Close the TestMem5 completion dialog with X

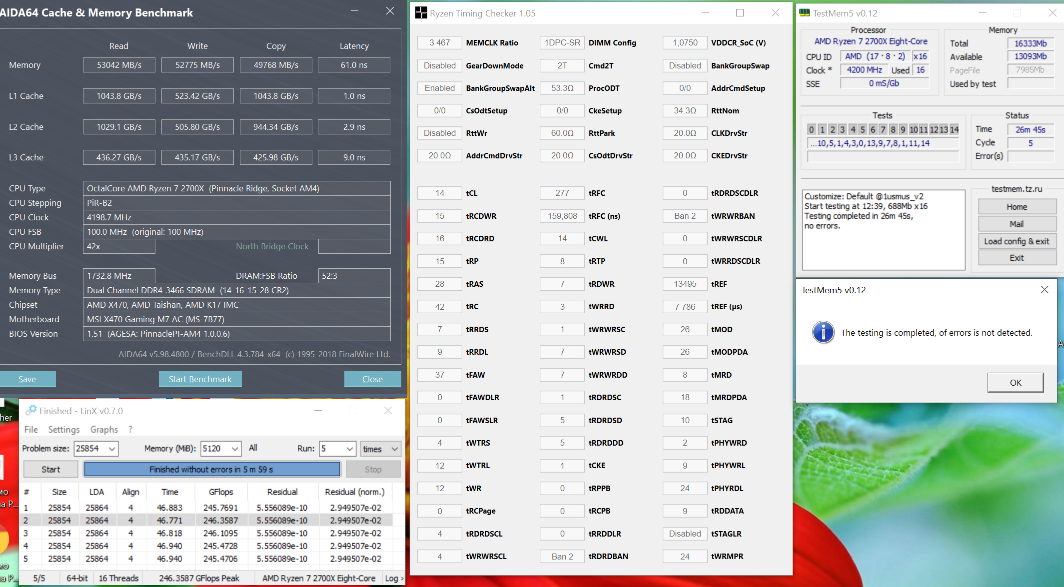tap(1045, 290)
